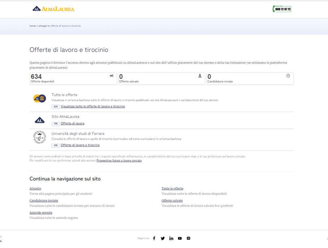Follow the 'Aziende seguite' link

pos(41,213)
